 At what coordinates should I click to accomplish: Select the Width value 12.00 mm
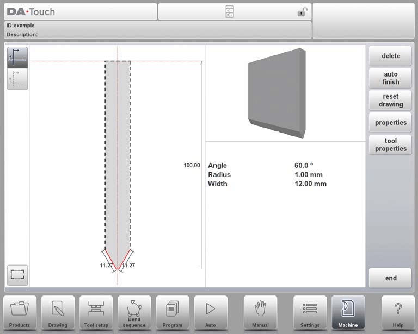point(310,184)
